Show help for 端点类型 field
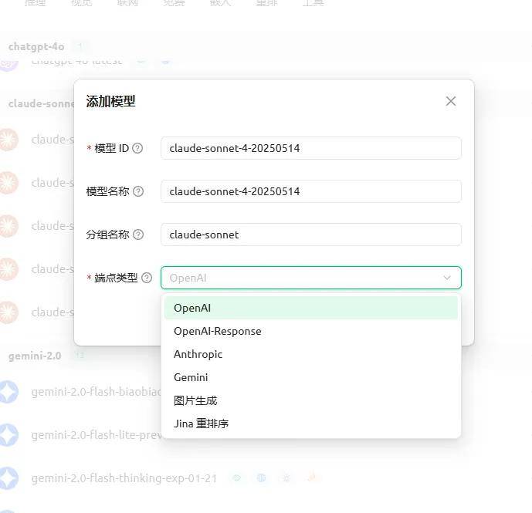This screenshot has height=513, width=532. pos(147,278)
